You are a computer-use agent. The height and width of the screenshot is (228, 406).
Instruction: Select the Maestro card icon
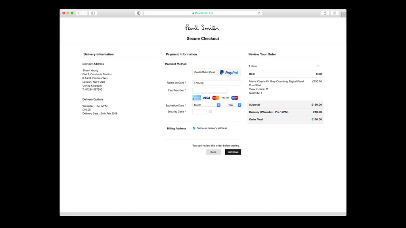click(x=235, y=98)
